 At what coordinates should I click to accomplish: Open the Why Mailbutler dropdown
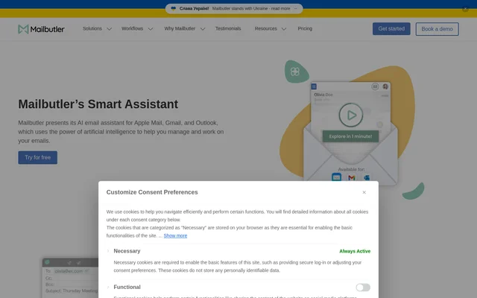[185, 28]
